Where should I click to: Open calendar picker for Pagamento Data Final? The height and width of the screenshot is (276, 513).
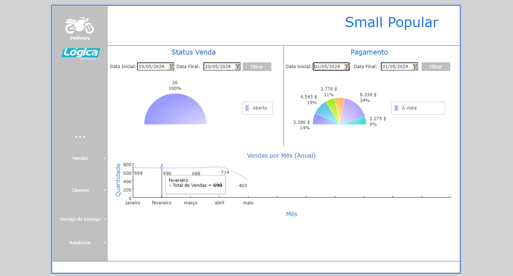415,67
